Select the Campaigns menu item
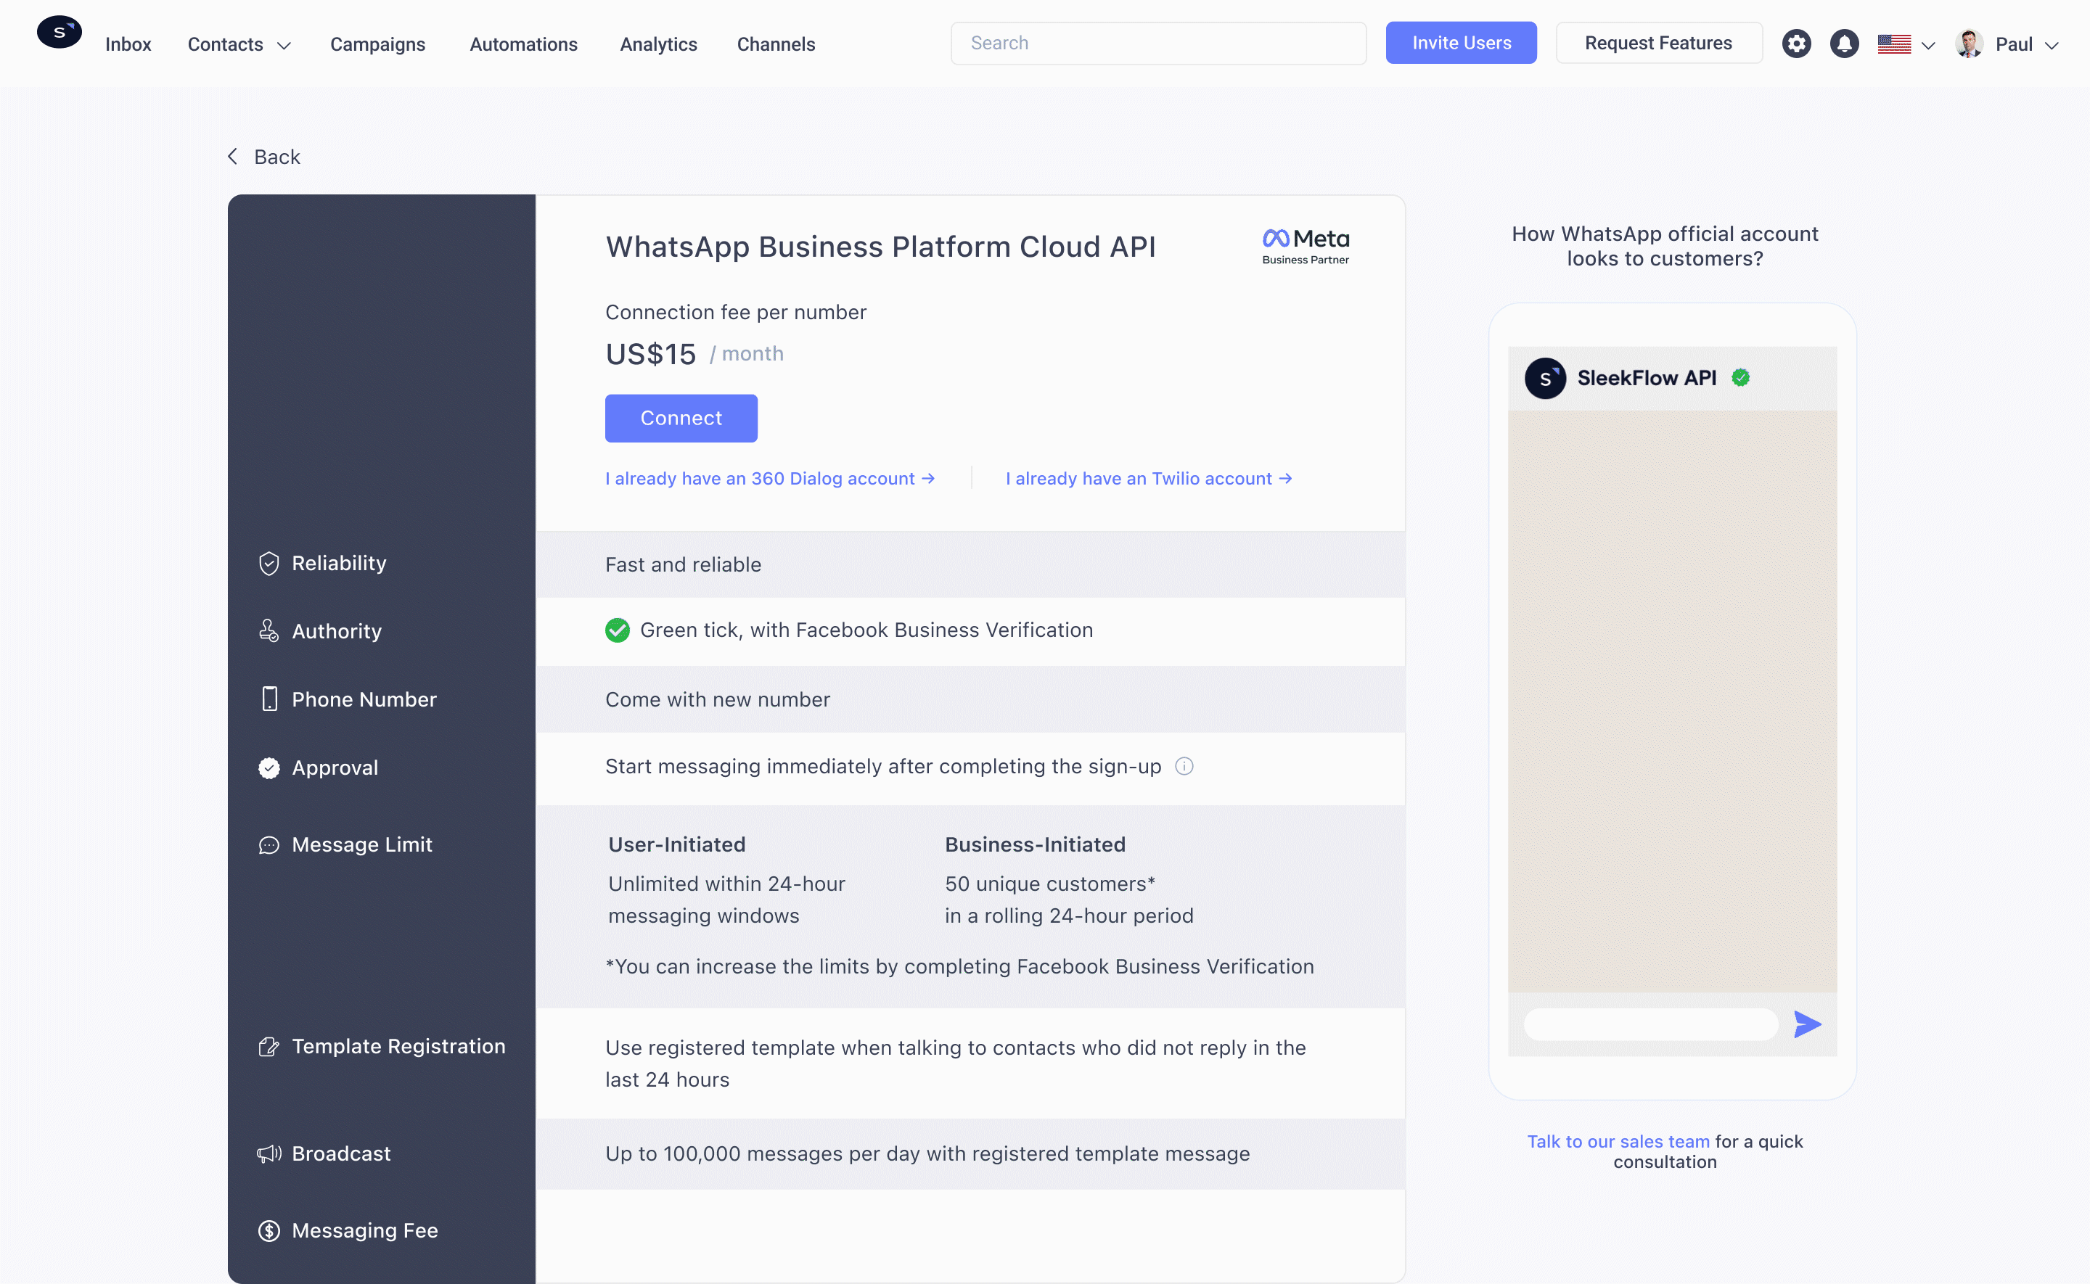The image size is (2090, 1284). 377,44
